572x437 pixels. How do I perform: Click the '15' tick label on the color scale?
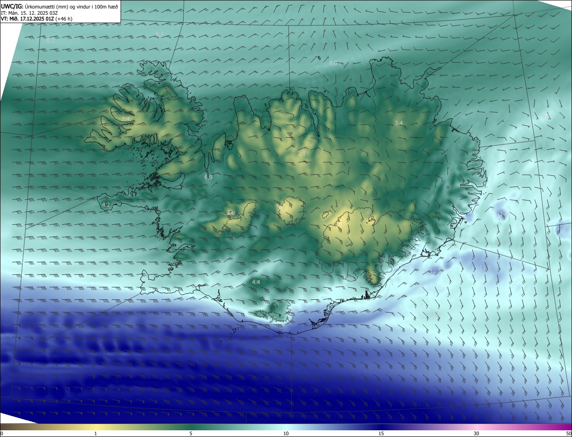pos(381,433)
